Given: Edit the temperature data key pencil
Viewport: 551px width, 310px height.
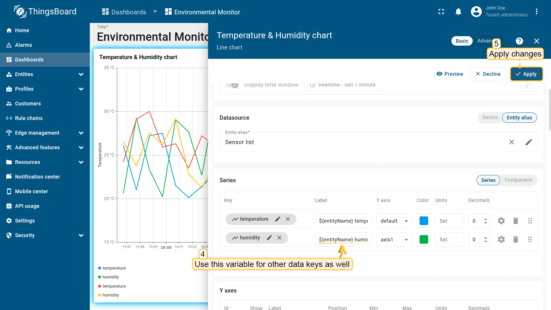Looking at the screenshot, I should point(278,219).
